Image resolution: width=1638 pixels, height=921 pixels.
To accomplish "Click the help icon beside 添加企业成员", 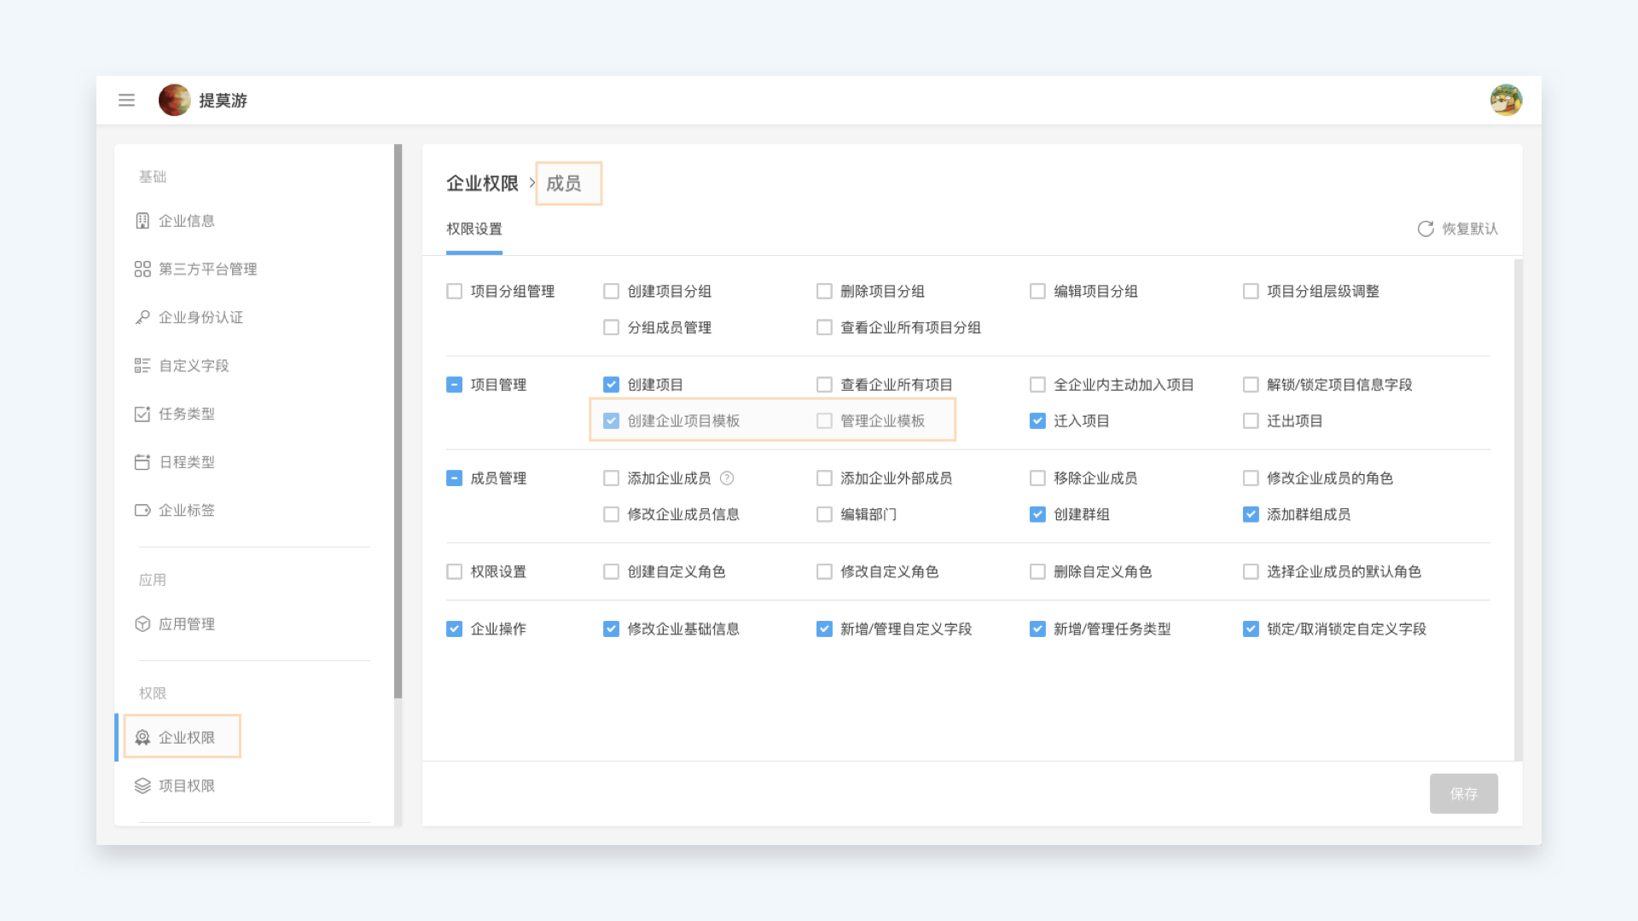I will 727,478.
